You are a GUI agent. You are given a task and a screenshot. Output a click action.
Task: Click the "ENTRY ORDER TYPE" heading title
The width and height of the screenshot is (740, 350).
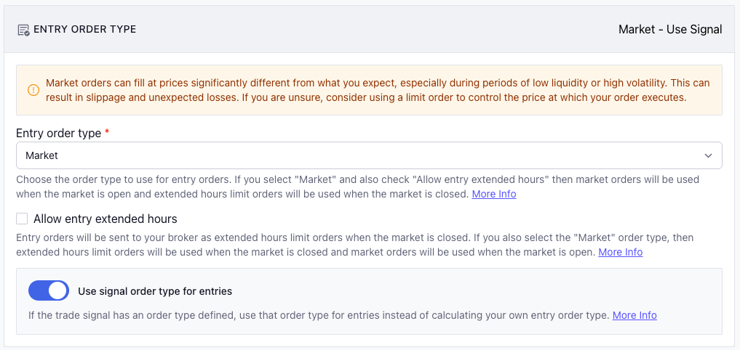click(85, 30)
